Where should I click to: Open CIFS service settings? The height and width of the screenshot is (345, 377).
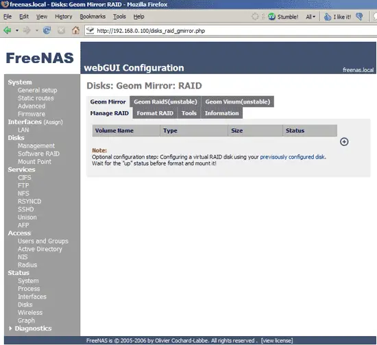pos(24,178)
